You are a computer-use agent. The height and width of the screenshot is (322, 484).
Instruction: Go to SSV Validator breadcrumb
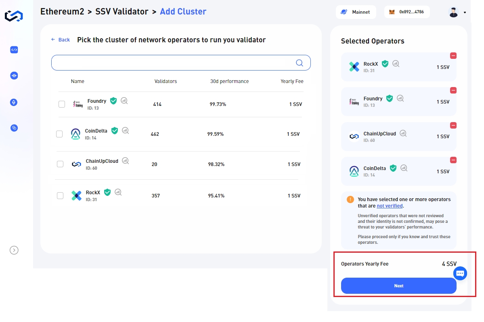(x=122, y=12)
